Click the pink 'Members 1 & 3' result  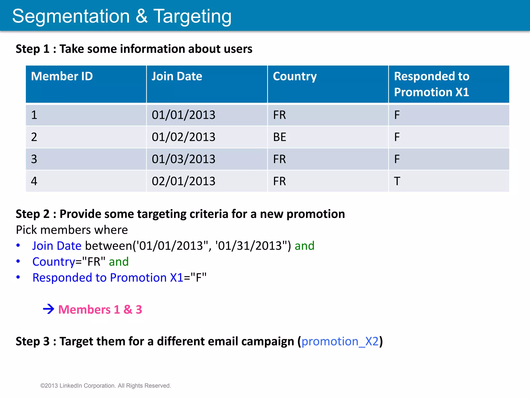click(100, 309)
